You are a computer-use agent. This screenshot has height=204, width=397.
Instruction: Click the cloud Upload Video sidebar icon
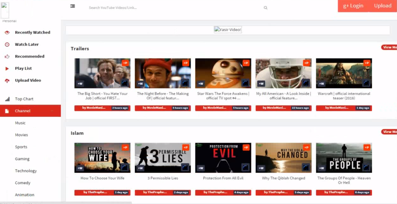(x=7, y=81)
